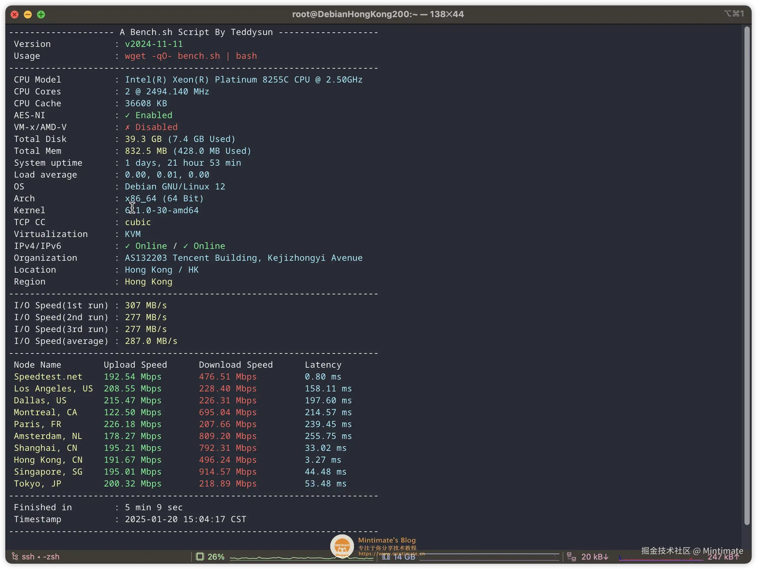
Task: Open the mintimate.cn URL under the blog title
Action: (x=391, y=553)
